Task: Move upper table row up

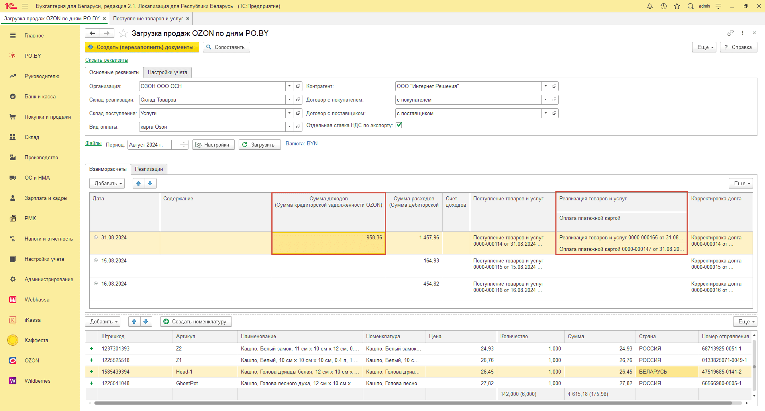Action: tap(138, 183)
